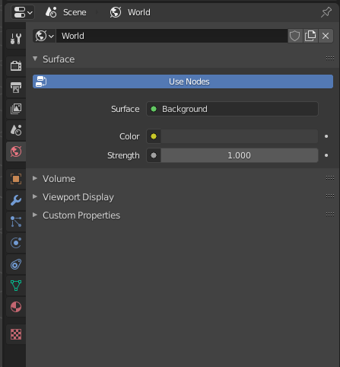This screenshot has height=367, width=340.
Task: Open the View Layer properties tab
Action: (16, 109)
